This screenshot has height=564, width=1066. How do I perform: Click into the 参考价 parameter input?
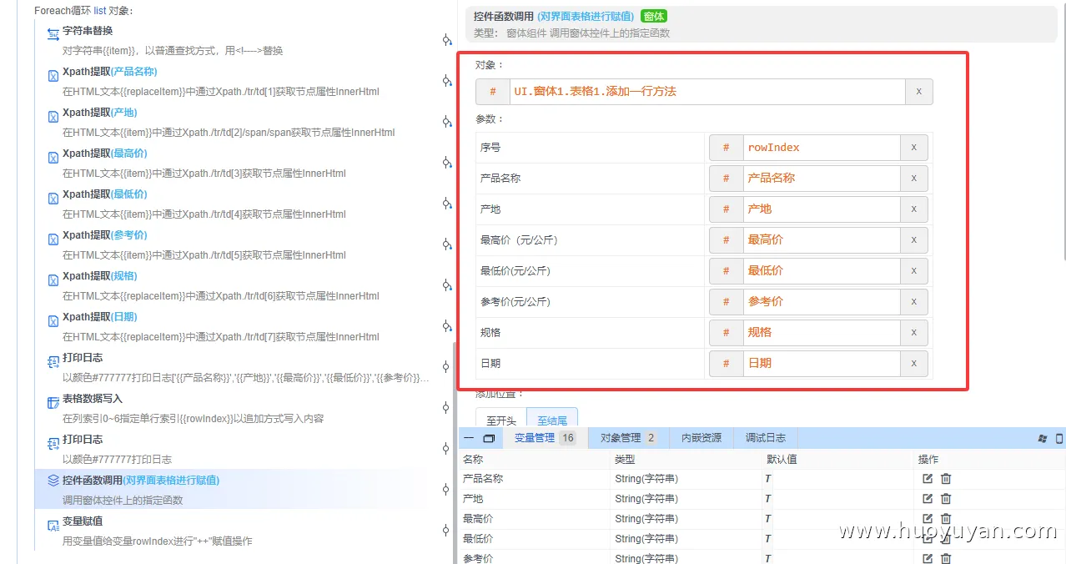tap(822, 302)
